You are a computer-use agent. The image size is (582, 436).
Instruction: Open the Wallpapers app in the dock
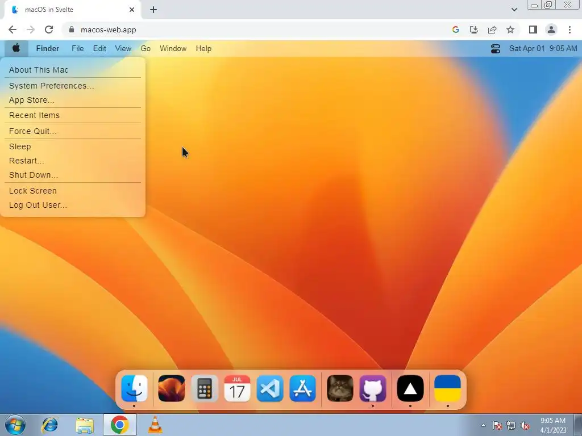pyautogui.click(x=171, y=388)
